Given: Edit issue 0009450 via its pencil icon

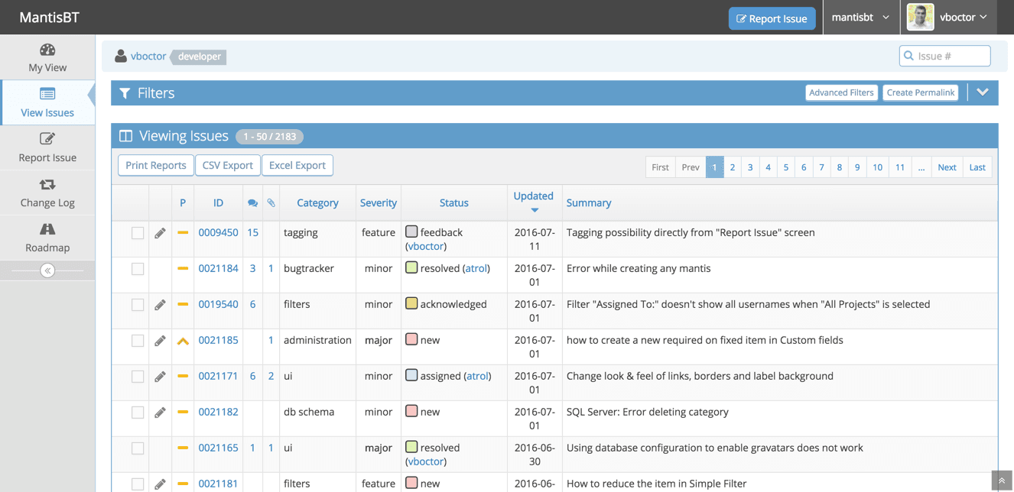Looking at the screenshot, I should 160,232.
